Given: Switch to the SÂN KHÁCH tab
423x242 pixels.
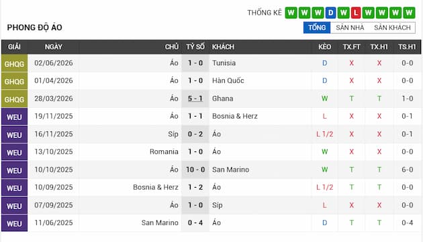Looking at the screenshot, I should coord(392,27).
